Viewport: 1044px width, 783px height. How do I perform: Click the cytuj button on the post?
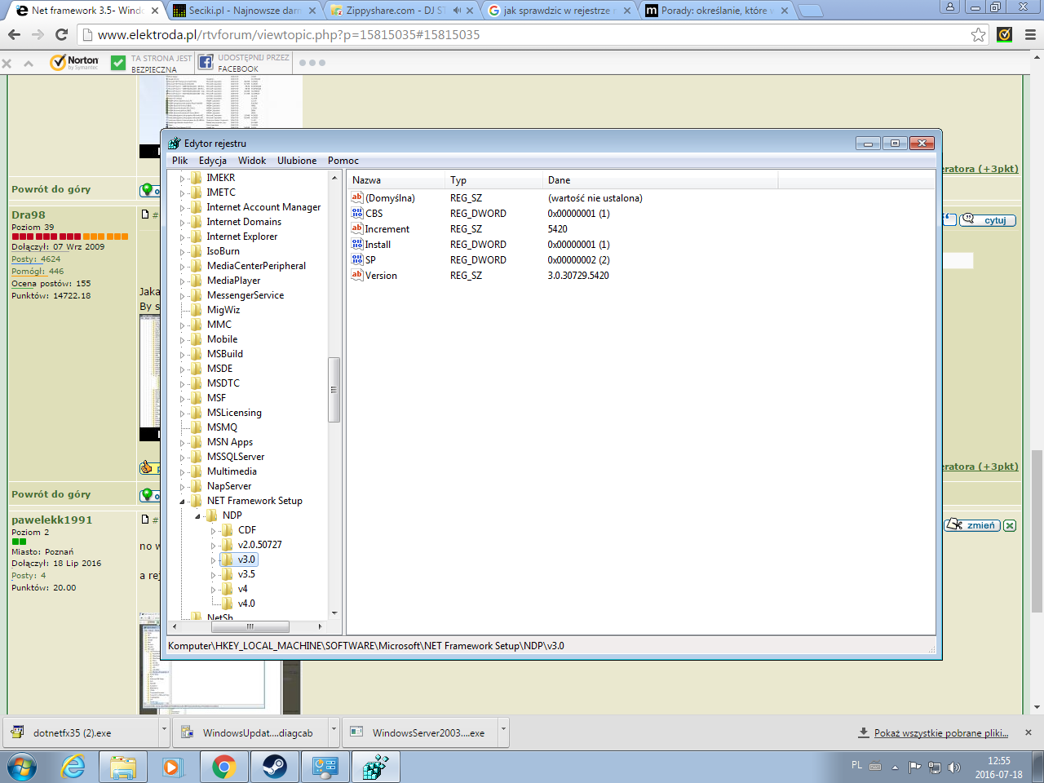[988, 220]
